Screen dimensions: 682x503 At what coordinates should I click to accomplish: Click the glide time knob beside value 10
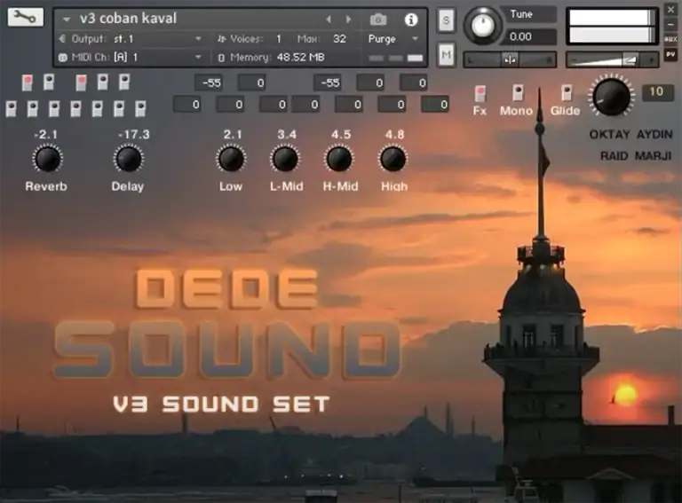pos(612,97)
